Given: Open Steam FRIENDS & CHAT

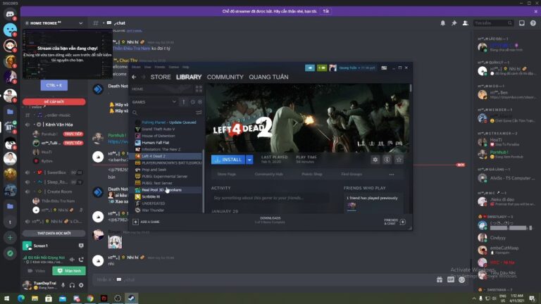Looking at the screenshot, I should (395, 222).
